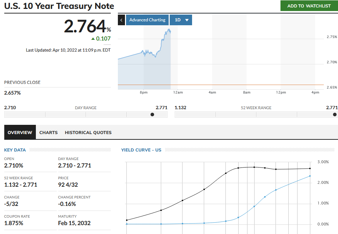Click the green up-arrow change indicator
The image size is (338, 234).
pos(93,39)
